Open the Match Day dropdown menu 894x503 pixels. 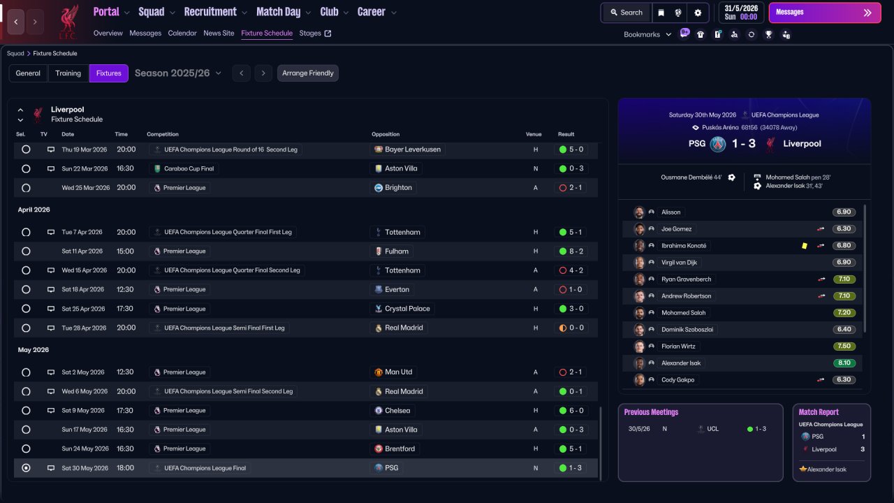(284, 12)
